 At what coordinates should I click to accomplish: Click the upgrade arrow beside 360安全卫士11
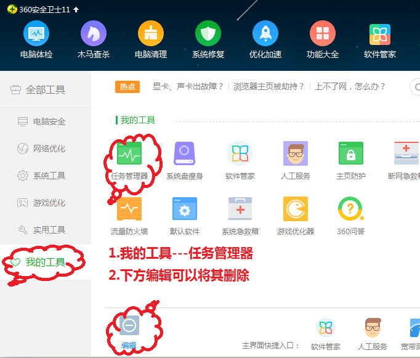(76, 10)
